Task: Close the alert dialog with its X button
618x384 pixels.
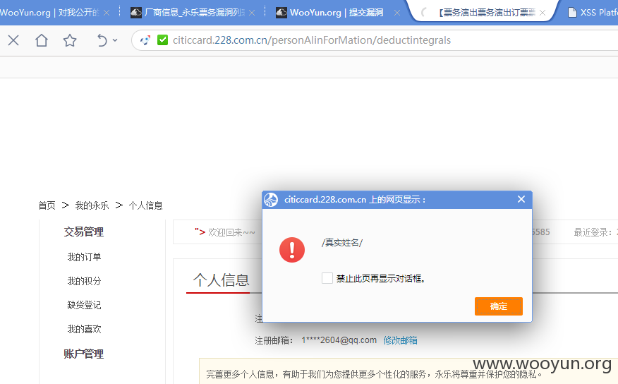Action: (x=521, y=200)
